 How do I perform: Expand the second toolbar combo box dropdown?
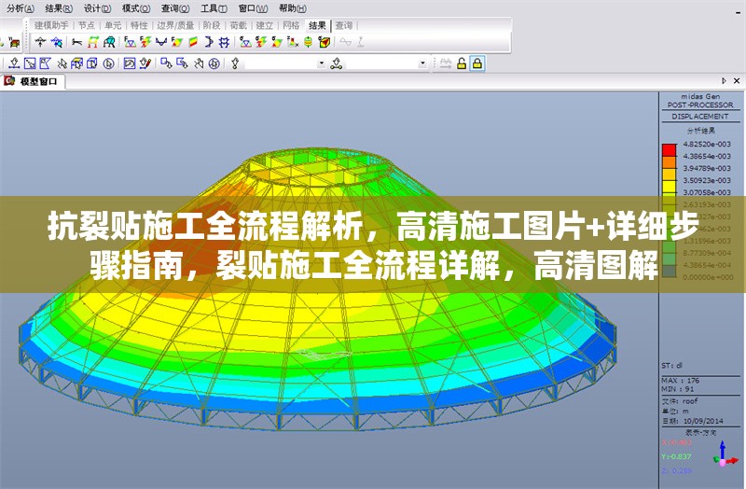tap(422, 63)
